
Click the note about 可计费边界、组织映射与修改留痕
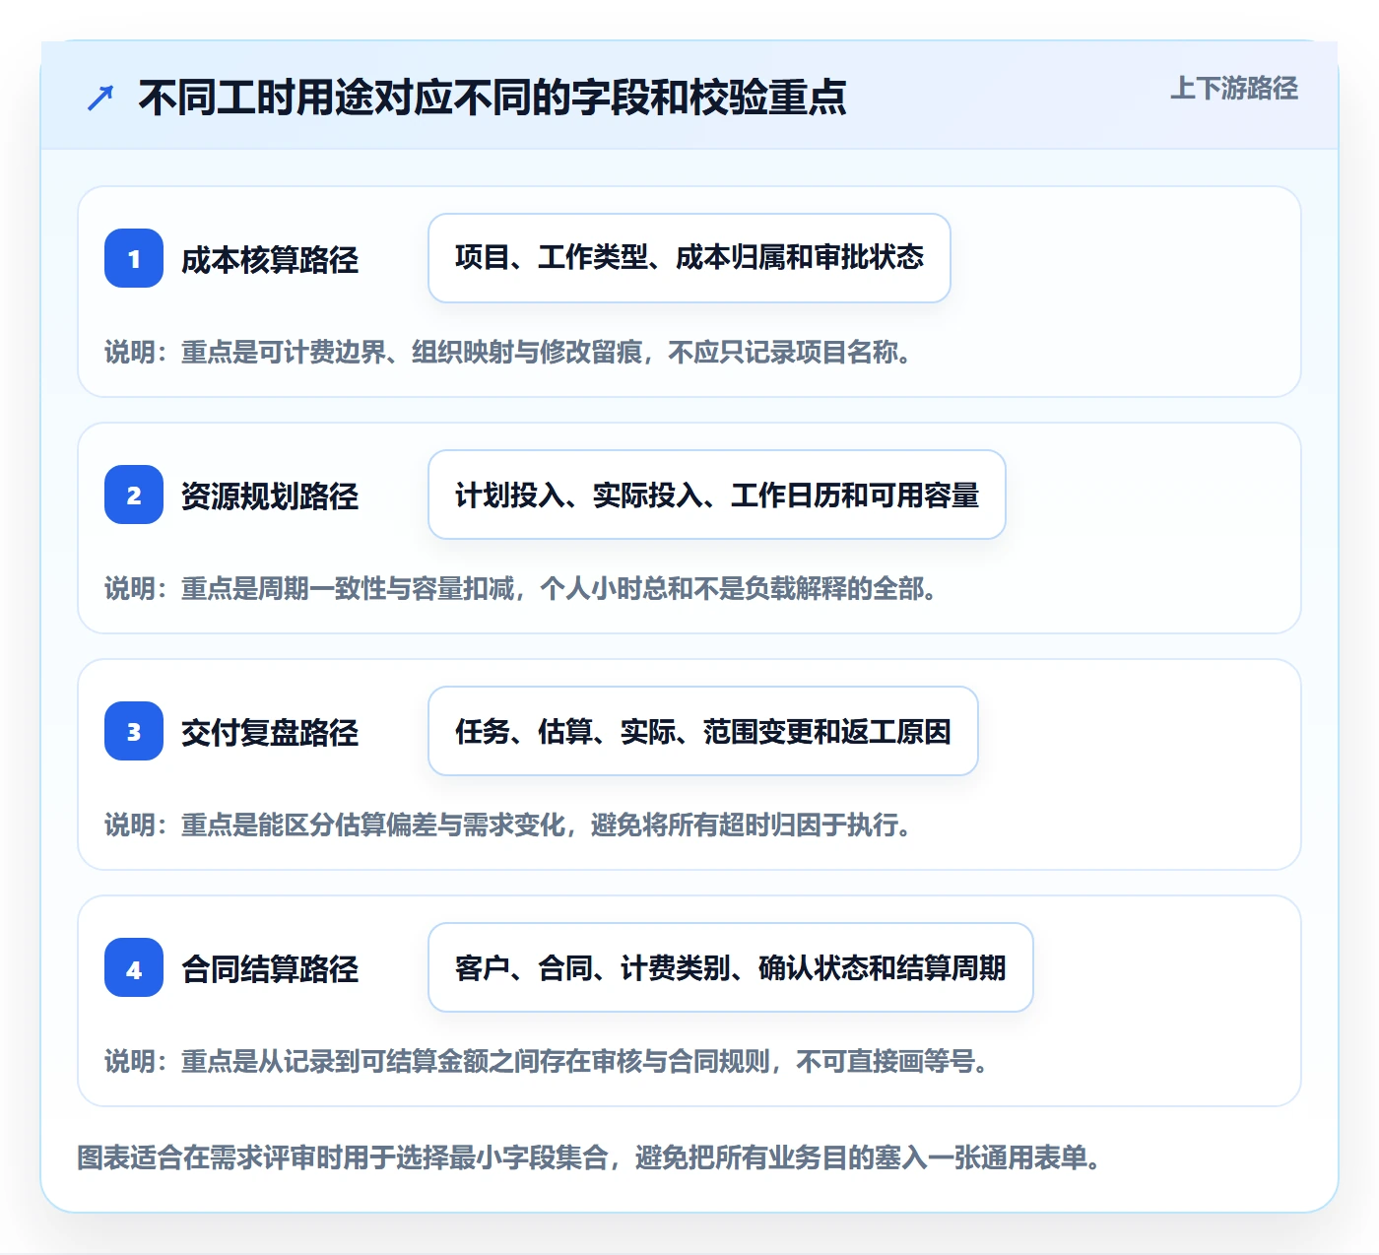click(x=509, y=352)
